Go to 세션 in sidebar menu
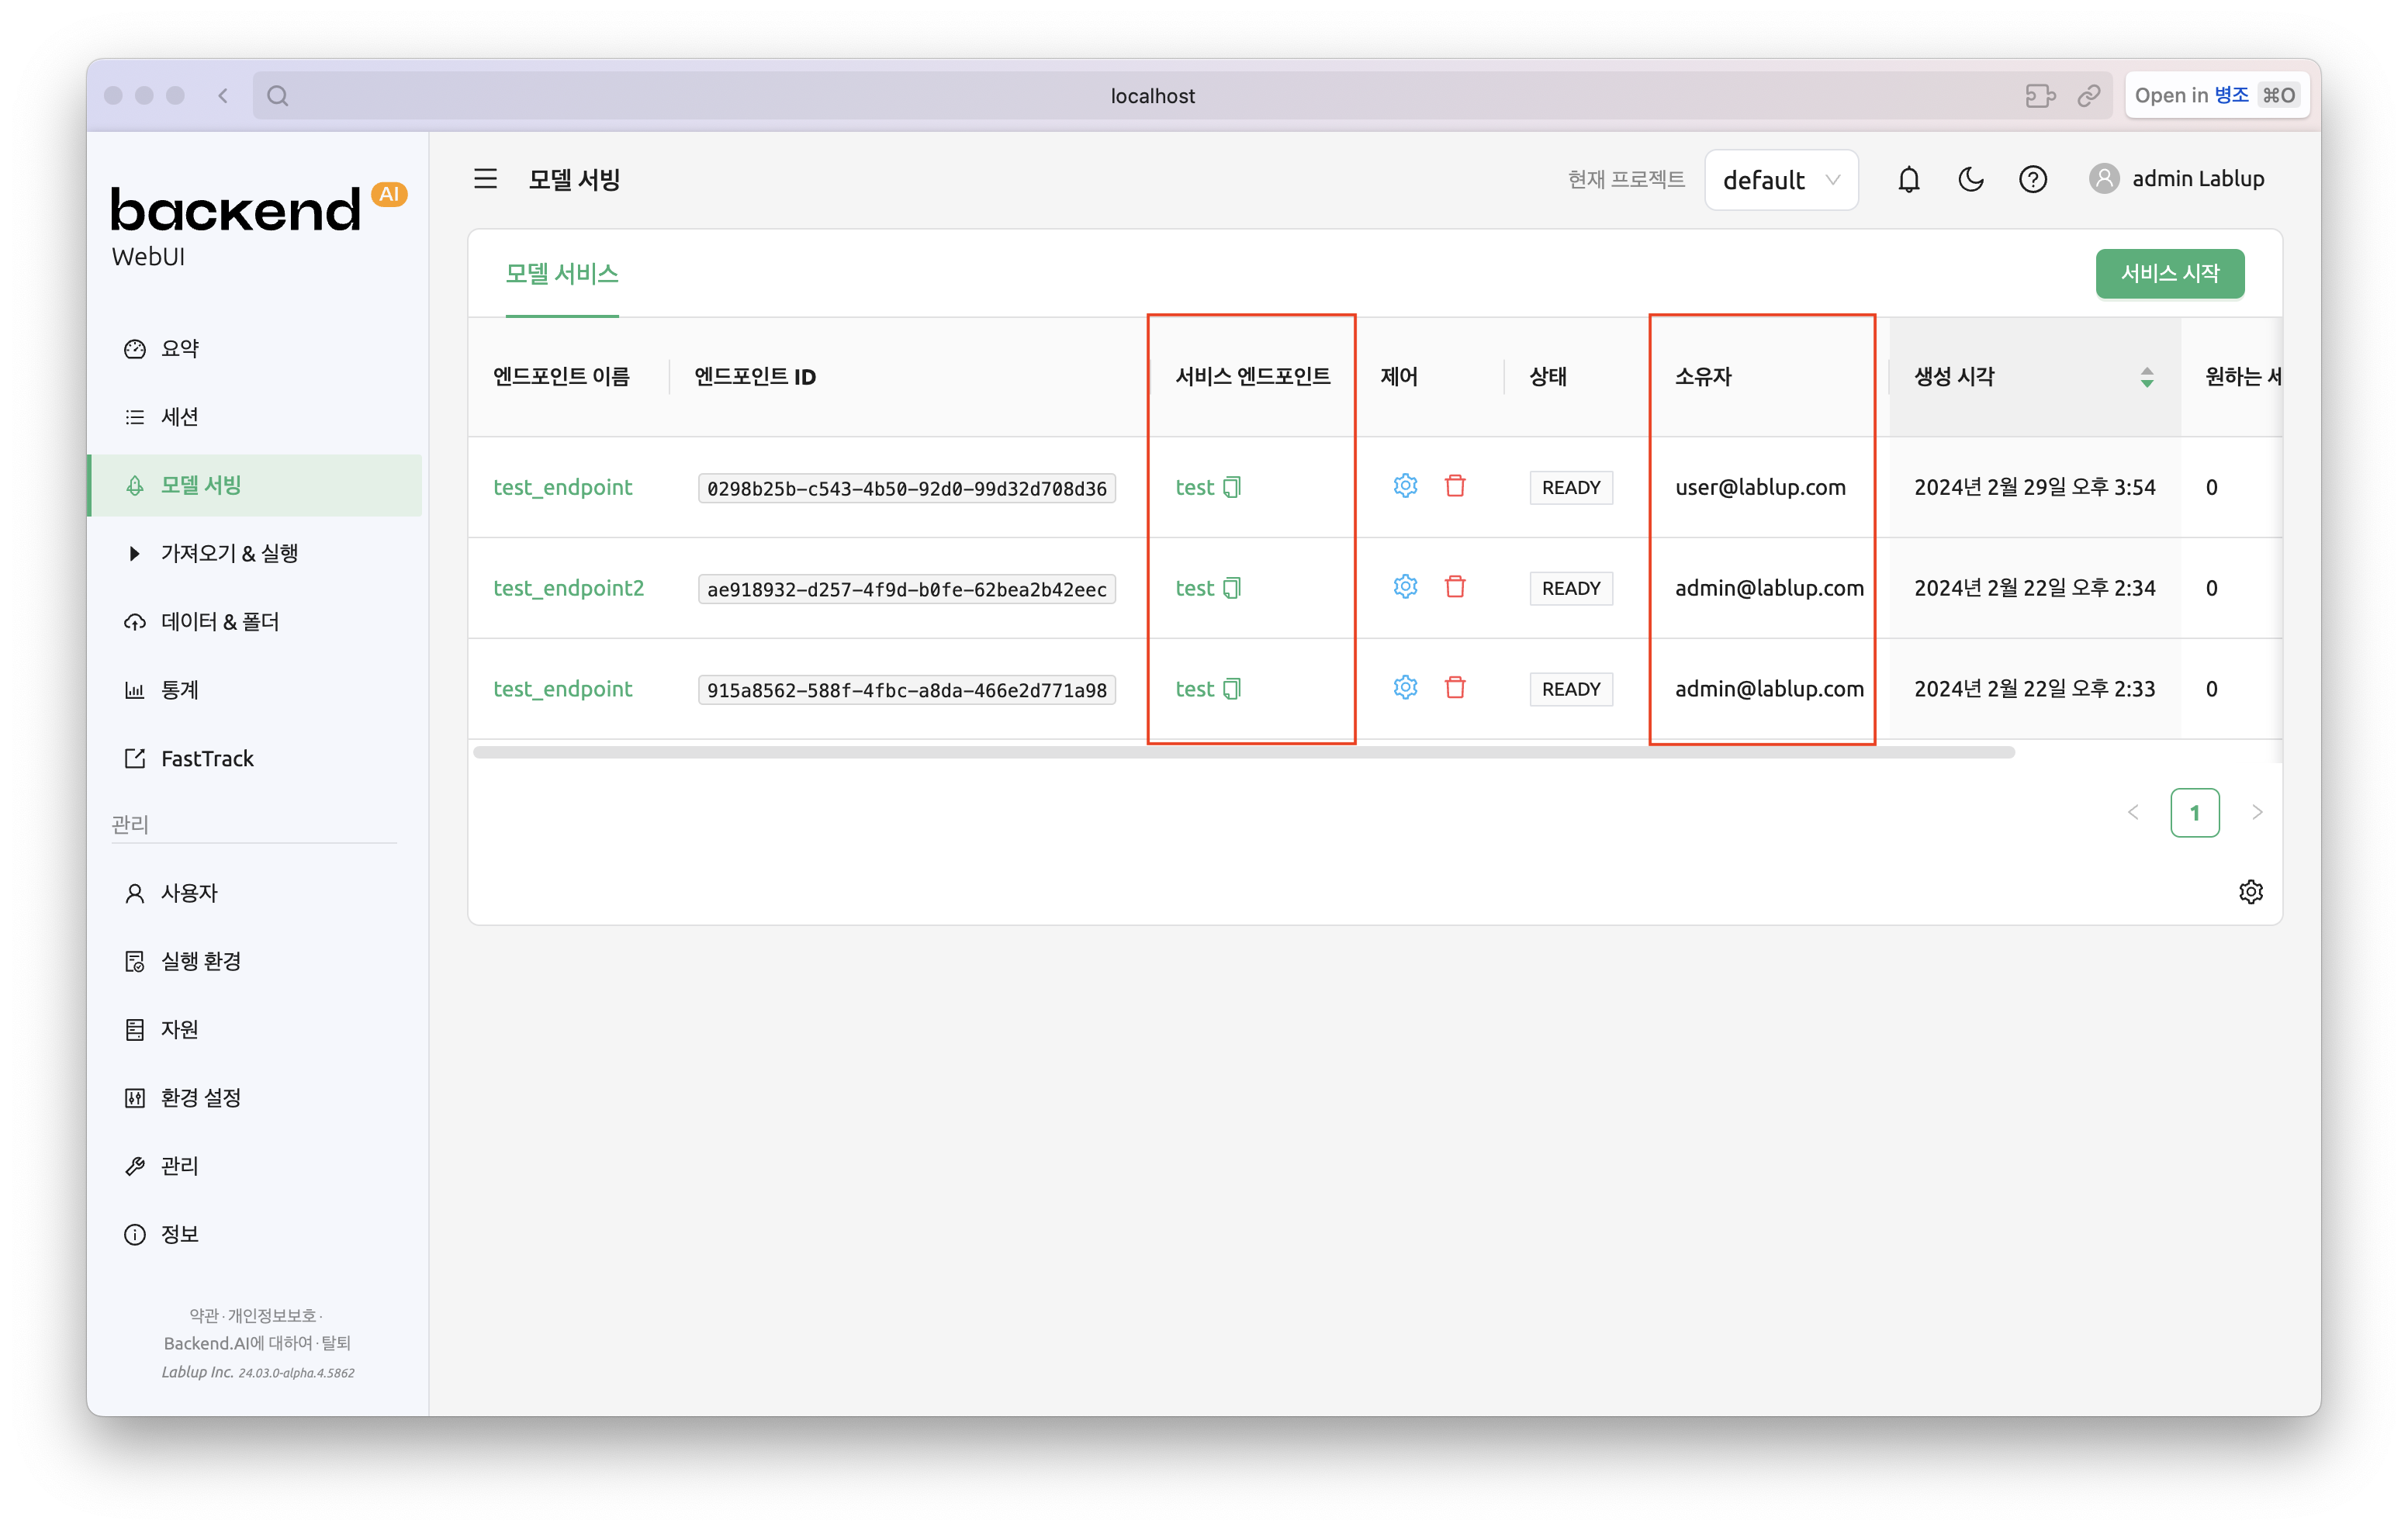The width and height of the screenshot is (2408, 1531). click(x=180, y=417)
